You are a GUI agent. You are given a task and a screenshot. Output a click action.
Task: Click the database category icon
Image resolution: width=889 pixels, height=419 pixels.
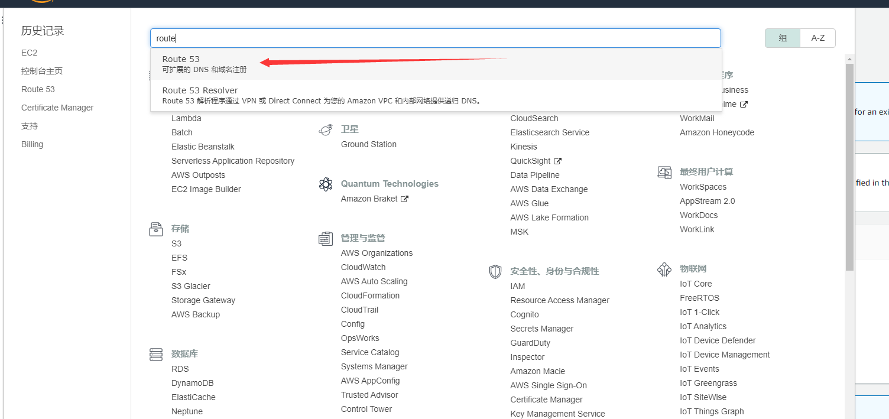[x=156, y=355]
